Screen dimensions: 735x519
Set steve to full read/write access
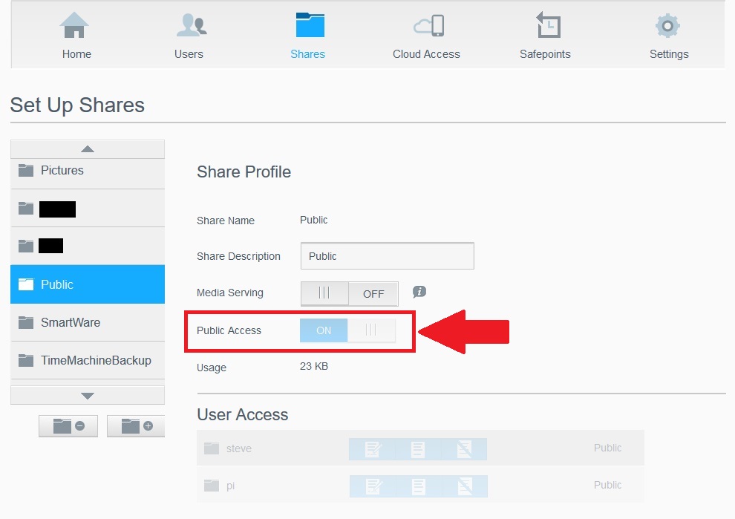[373, 449]
